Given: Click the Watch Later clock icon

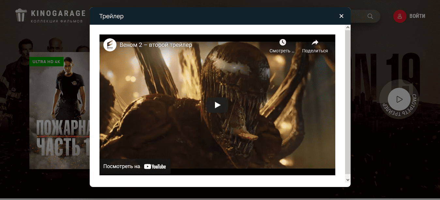Looking at the screenshot, I should tap(282, 42).
